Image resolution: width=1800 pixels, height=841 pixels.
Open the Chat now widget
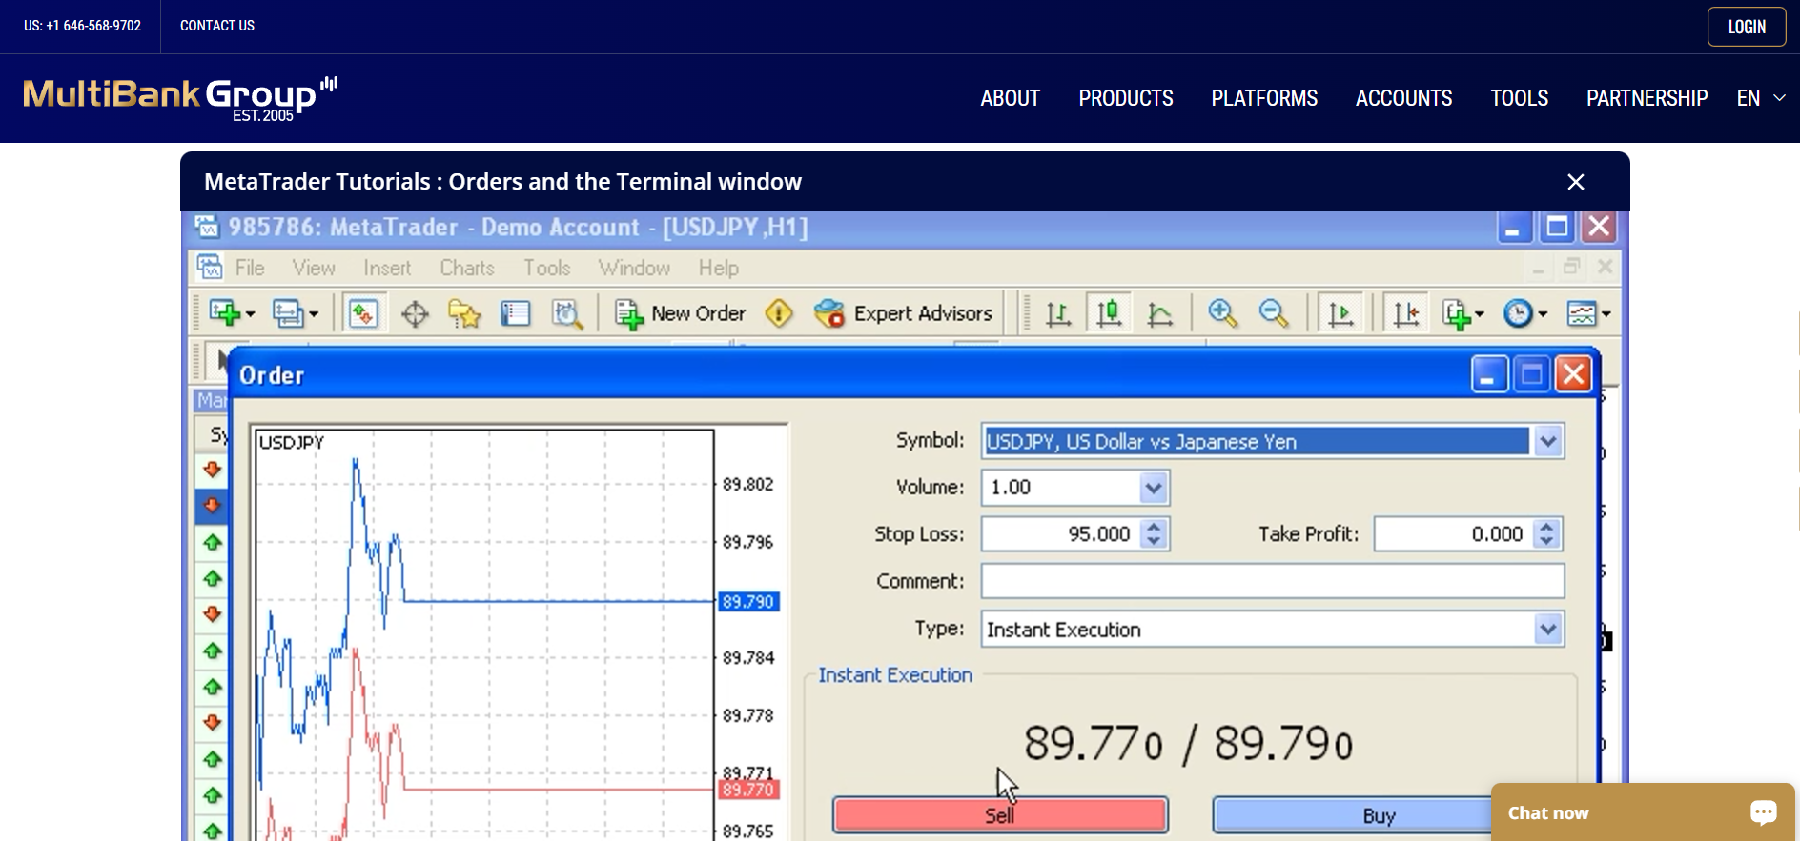pos(1643,812)
